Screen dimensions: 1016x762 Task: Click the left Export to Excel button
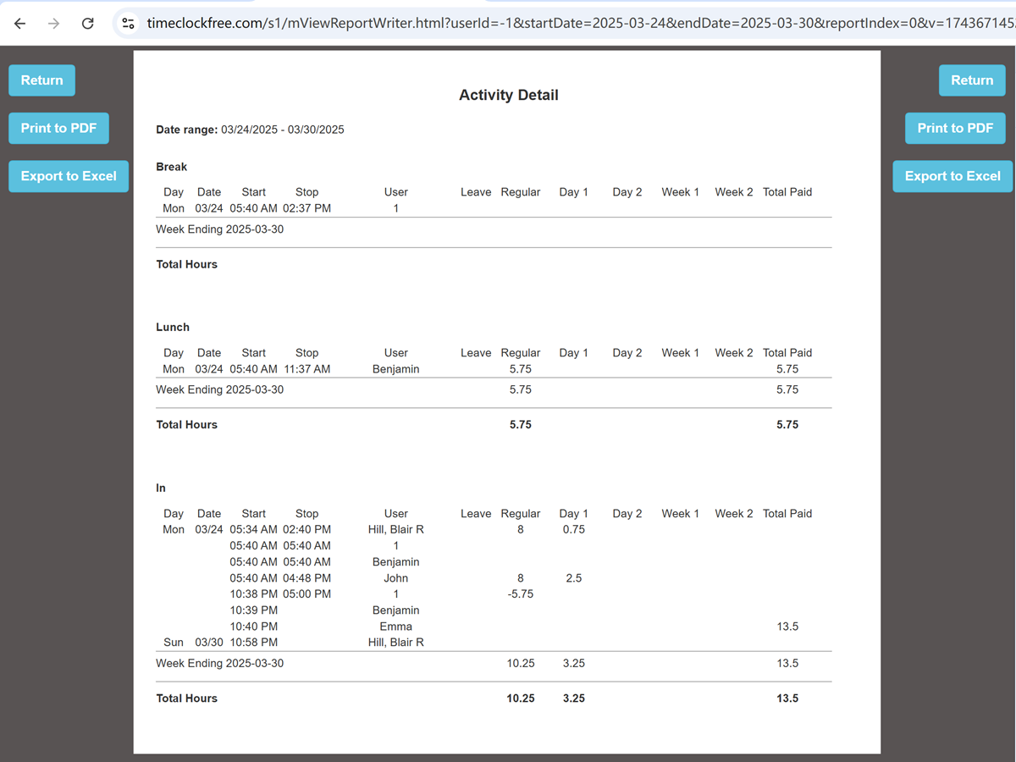click(x=69, y=176)
